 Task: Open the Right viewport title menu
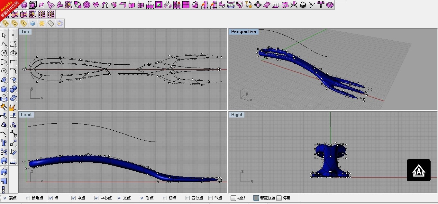[237, 114]
